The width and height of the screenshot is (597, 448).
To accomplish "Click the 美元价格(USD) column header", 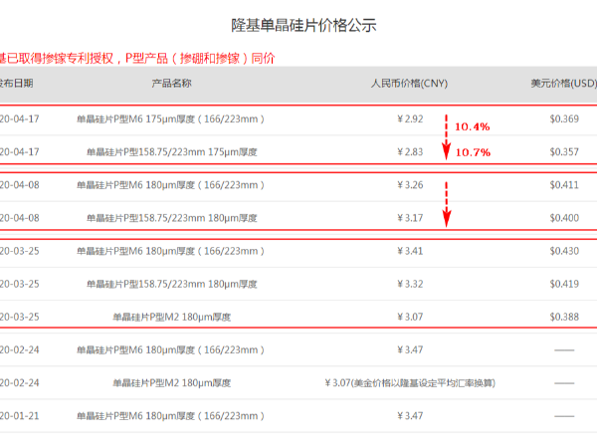I will [564, 83].
